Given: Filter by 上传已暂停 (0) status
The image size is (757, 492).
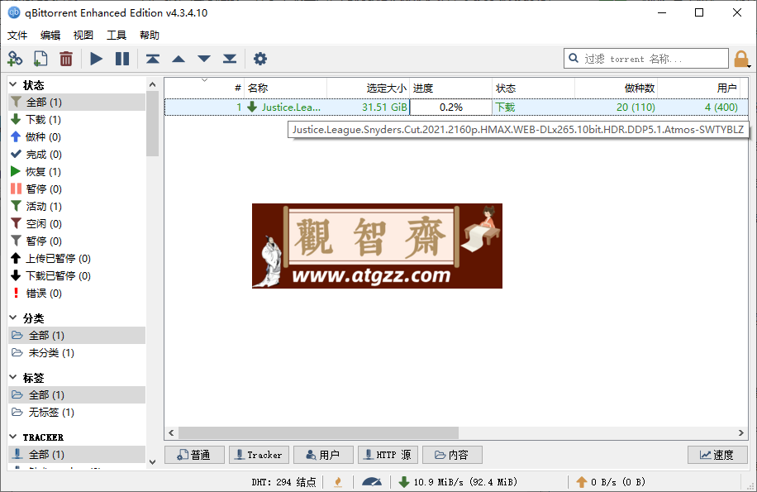Looking at the screenshot, I should pyautogui.click(x=77, y=258).
